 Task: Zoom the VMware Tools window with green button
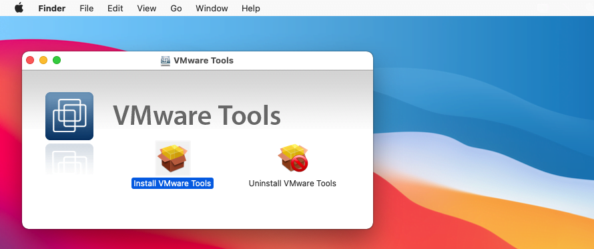[57, 60]
